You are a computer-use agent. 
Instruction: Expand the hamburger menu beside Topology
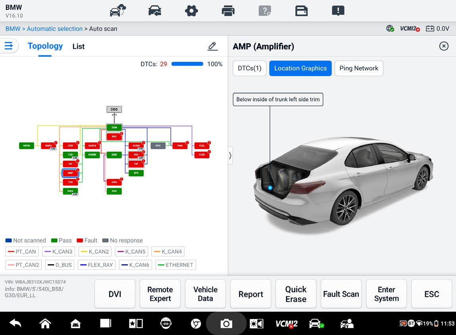tap(9, 46)
